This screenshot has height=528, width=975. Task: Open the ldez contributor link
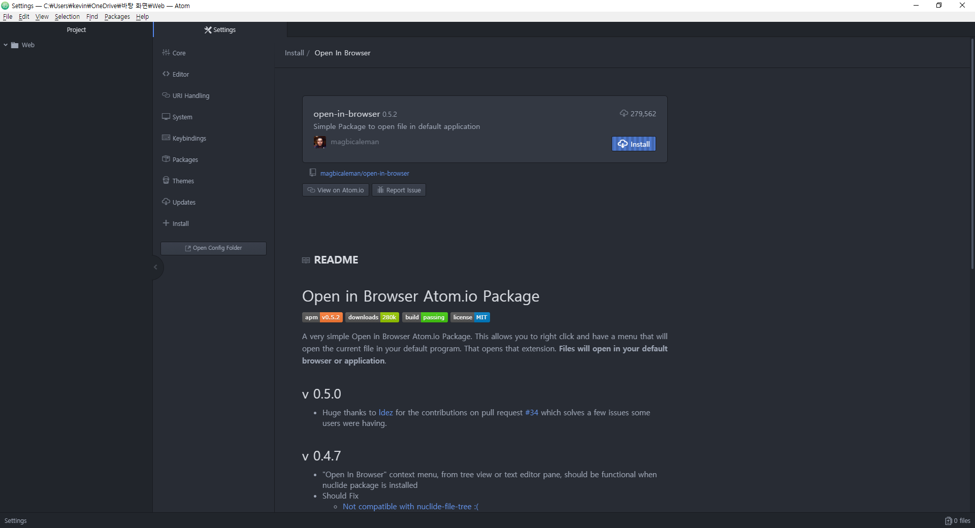386,413
